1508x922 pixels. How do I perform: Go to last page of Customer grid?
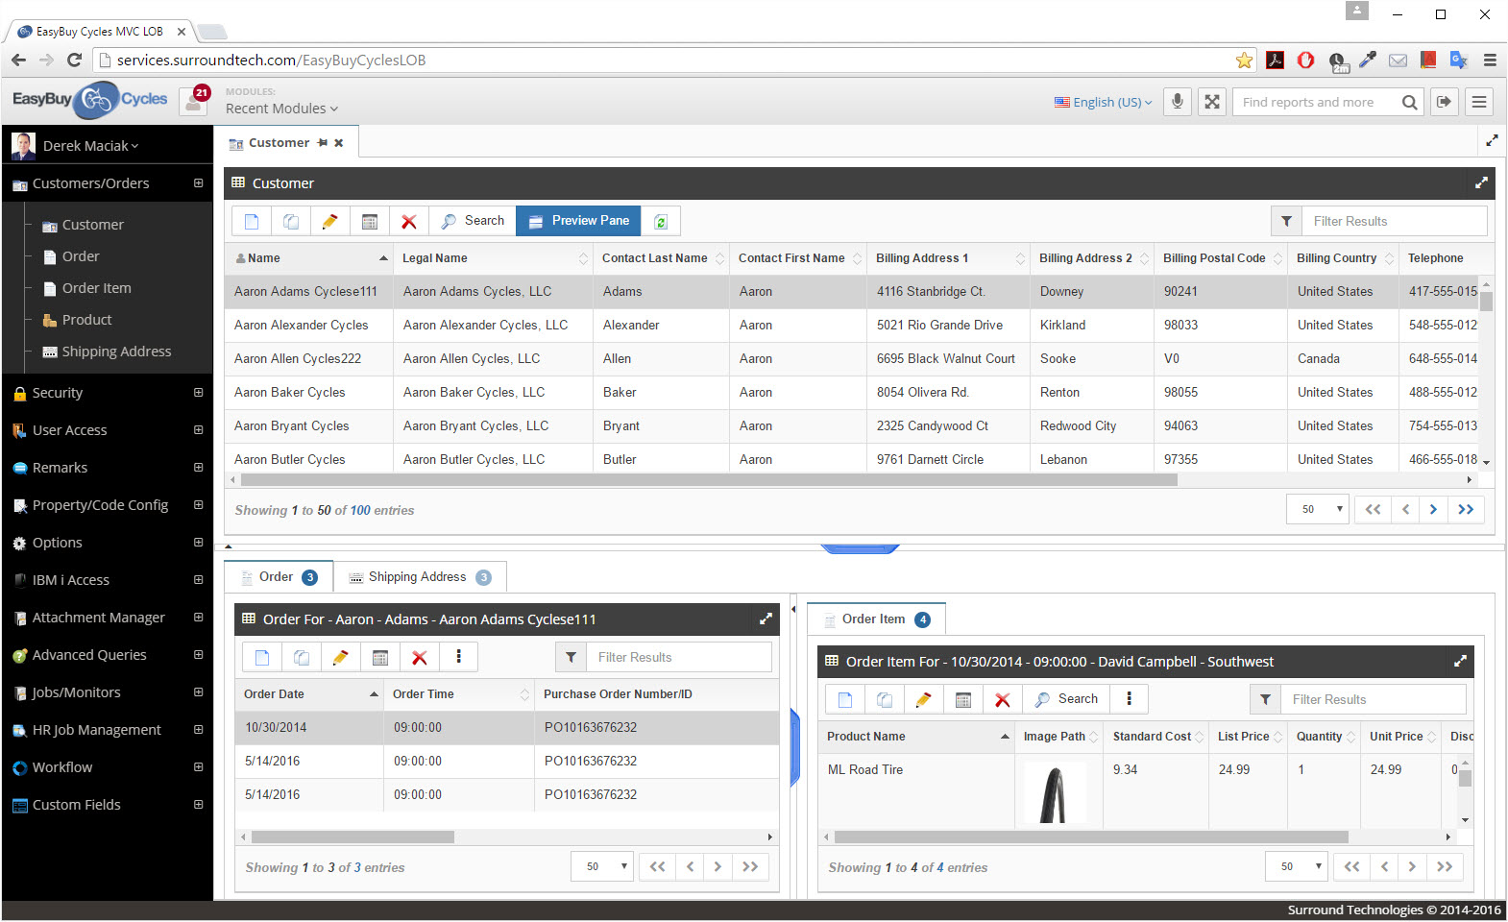(x=1466, y=509)
